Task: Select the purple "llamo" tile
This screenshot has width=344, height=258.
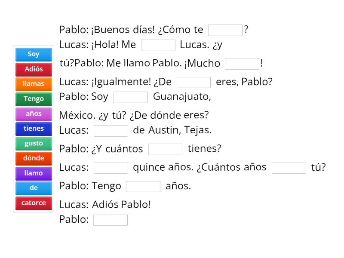Action: 33,173
